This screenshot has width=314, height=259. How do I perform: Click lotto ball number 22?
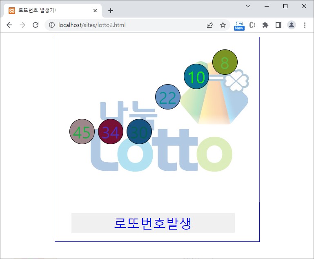(168, 97)
